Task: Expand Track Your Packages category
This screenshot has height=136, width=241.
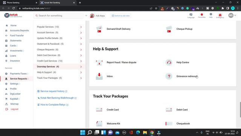Action: [x=59, y=78]
